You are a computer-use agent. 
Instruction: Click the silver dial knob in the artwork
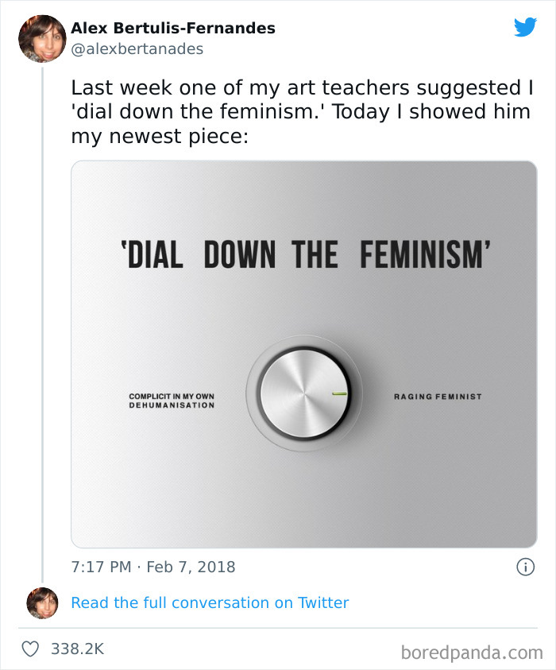(304, 393)
